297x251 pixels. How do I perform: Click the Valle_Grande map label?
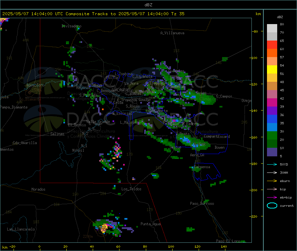coord(98,122)
